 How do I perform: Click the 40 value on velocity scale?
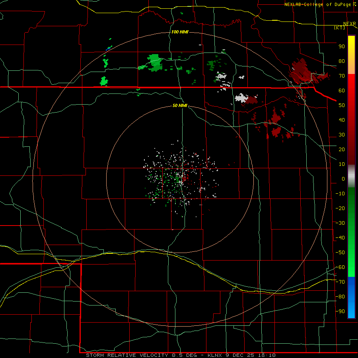tap(342, 120)
